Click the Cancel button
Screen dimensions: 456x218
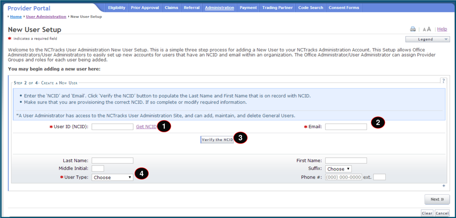tap(442, 213)
